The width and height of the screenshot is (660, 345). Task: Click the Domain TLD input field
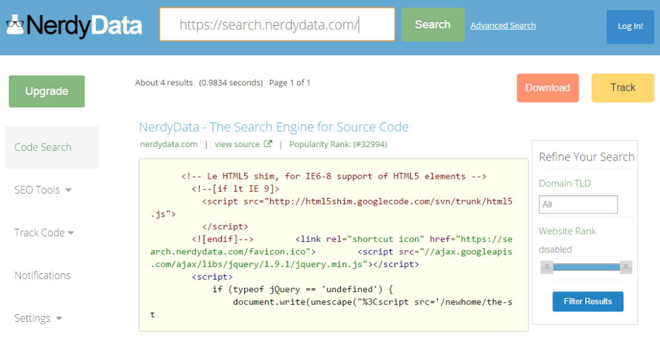coord(578,204)
